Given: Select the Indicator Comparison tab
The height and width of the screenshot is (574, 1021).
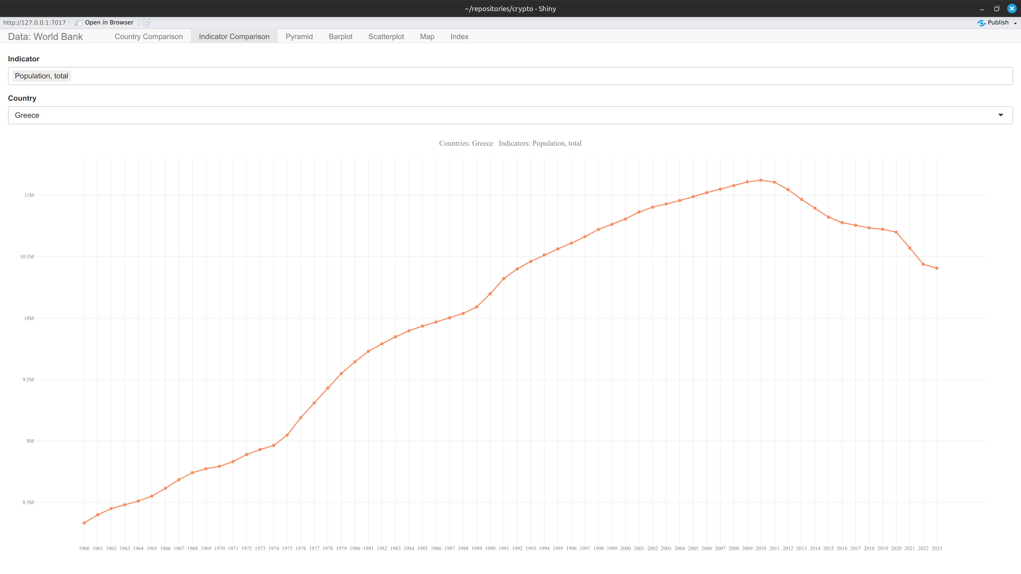Looking at the screenshot, I should click(x=234, y=36).
